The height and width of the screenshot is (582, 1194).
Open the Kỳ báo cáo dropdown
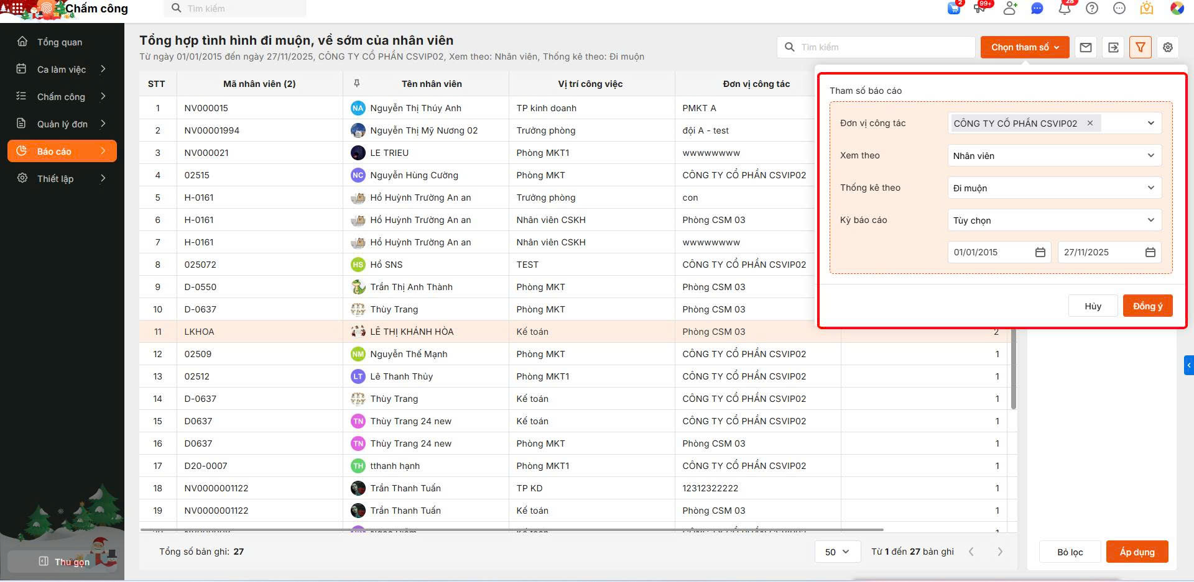click(1054, 220)
